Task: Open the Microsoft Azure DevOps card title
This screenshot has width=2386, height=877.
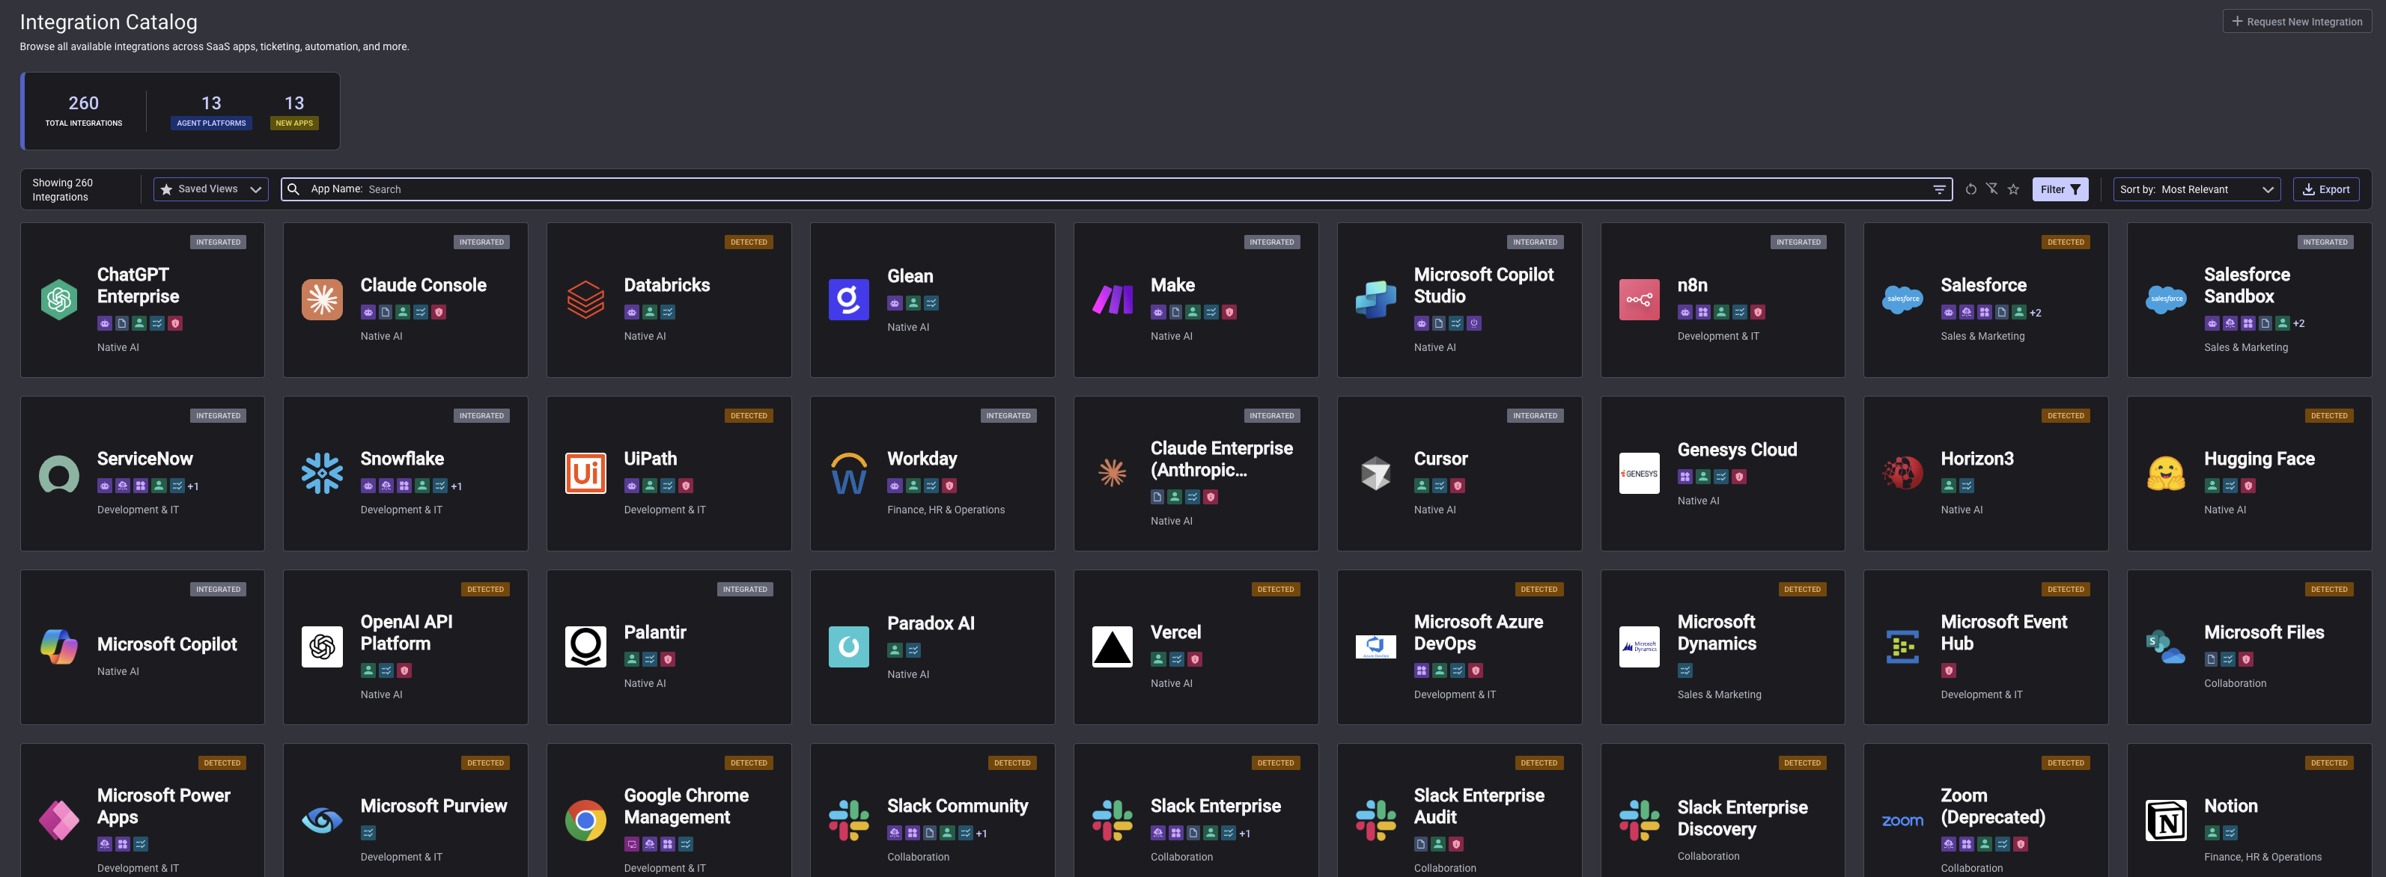Action: (1479, 632)
